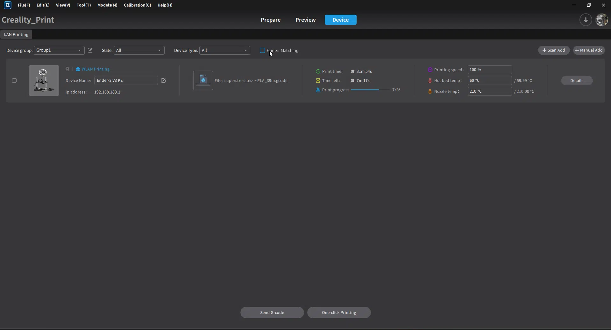
Task: Open the Device Type filter dropdown
Action: 224,50
